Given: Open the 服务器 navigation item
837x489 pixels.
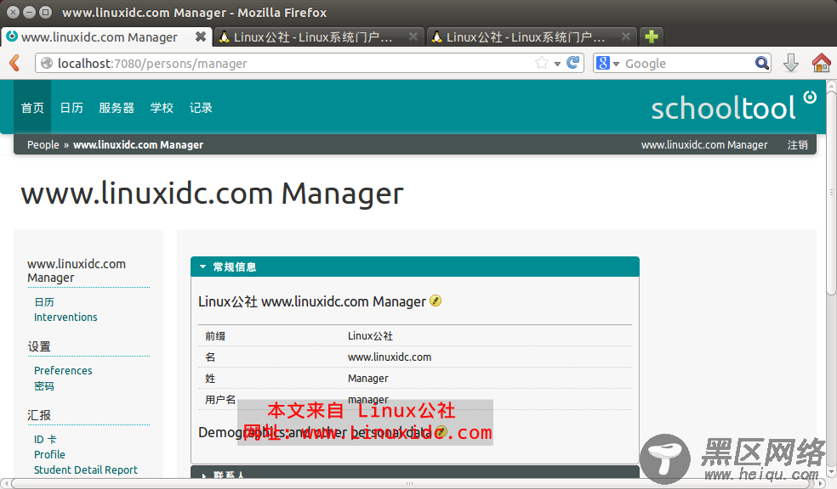Looking at the screenshot, I should (x=117, y=107).
